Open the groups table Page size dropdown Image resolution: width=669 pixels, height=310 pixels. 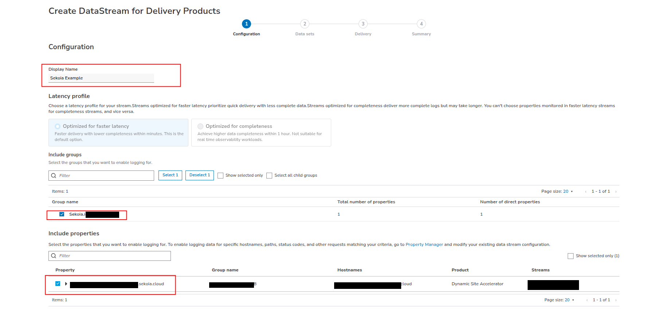point(568,191)
